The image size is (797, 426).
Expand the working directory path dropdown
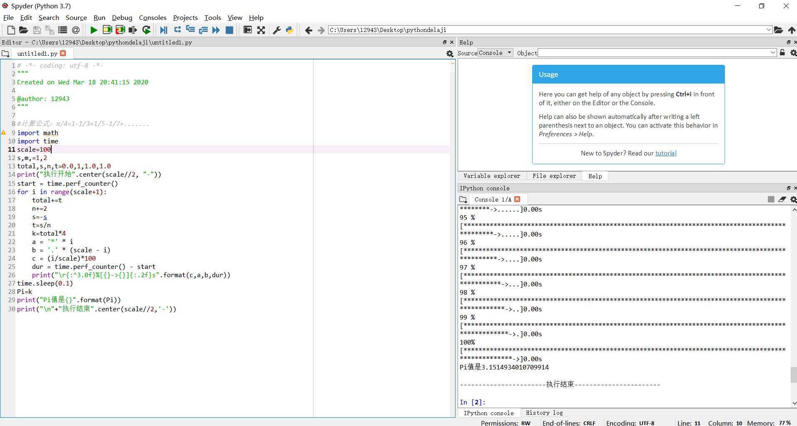769,30
